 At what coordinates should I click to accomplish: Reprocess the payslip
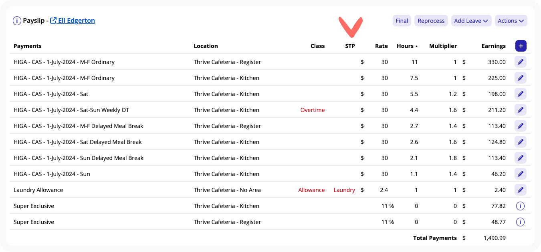click(431, 21)
